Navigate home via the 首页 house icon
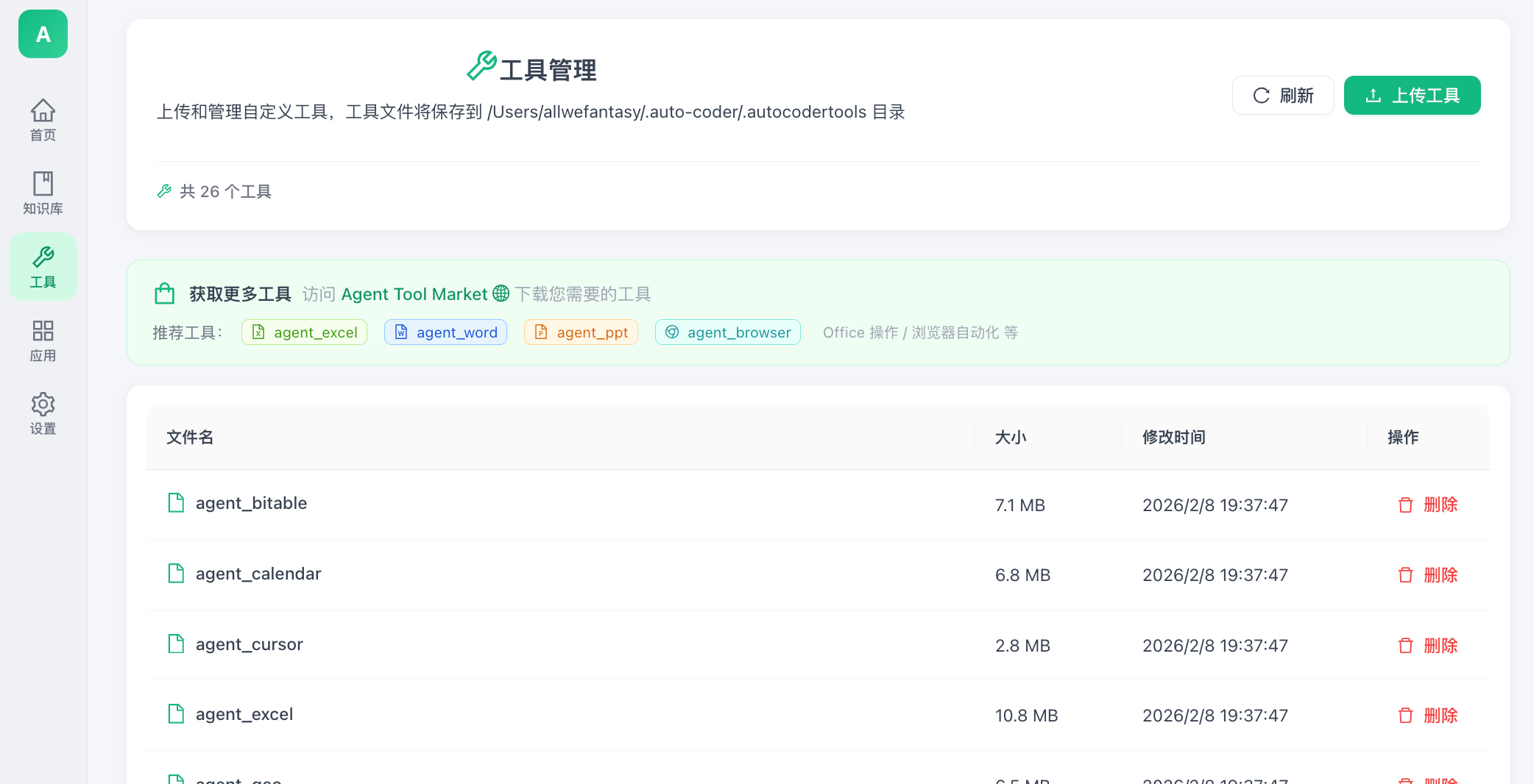Viewport: 1534px width, 784px height. click(43, 109)
